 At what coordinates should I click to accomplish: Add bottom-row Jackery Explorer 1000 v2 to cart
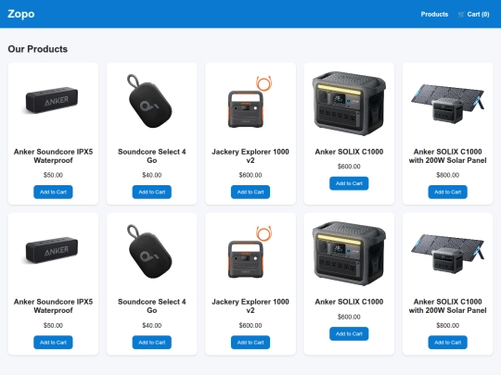tap(250, 343)
